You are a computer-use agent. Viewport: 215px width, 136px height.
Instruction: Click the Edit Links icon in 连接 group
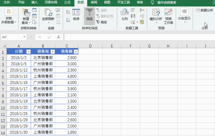58,22
